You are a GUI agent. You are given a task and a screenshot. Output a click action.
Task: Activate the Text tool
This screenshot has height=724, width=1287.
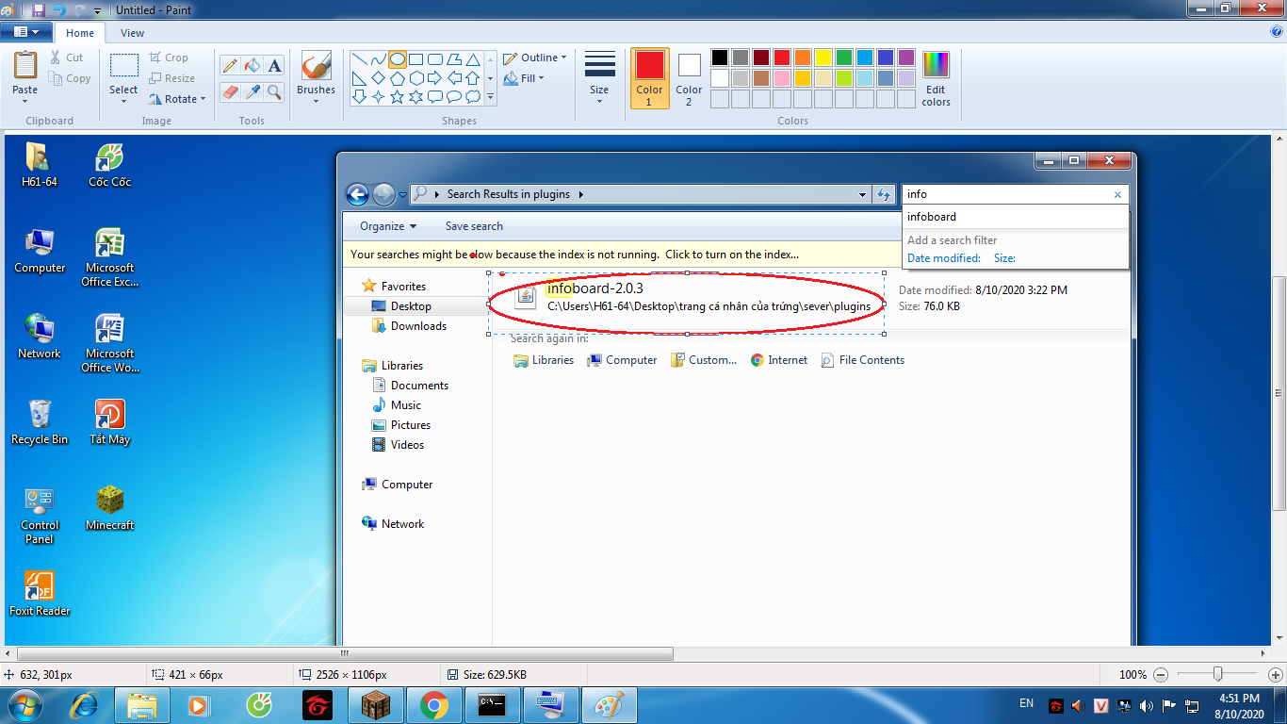[274, 65]
